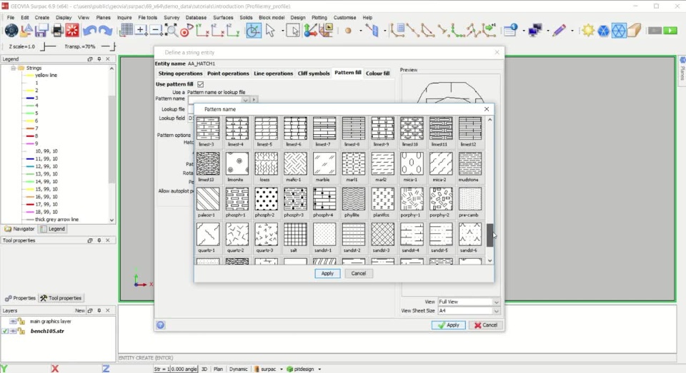Screen dimensions: 686x373
Task: Click the zoom-in plus icon
Action: [x=141, y=30]
